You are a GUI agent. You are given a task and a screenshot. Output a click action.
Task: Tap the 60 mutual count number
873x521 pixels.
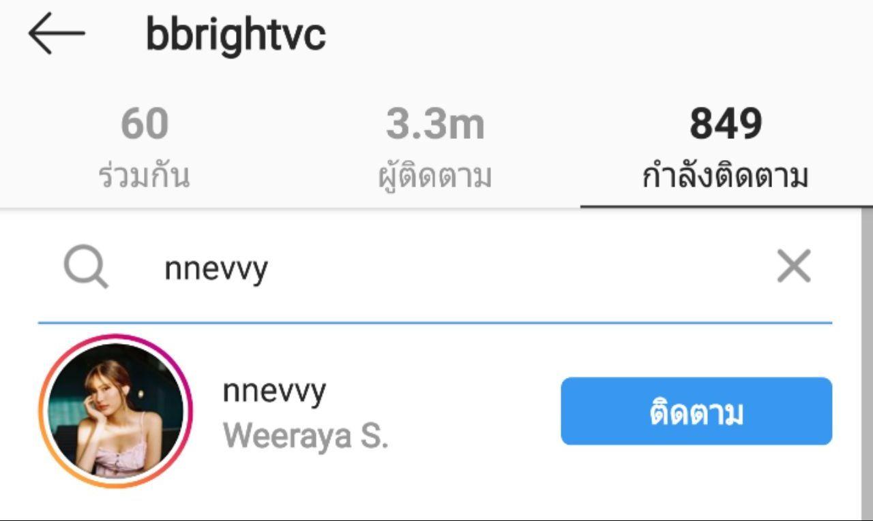[145, 125]
